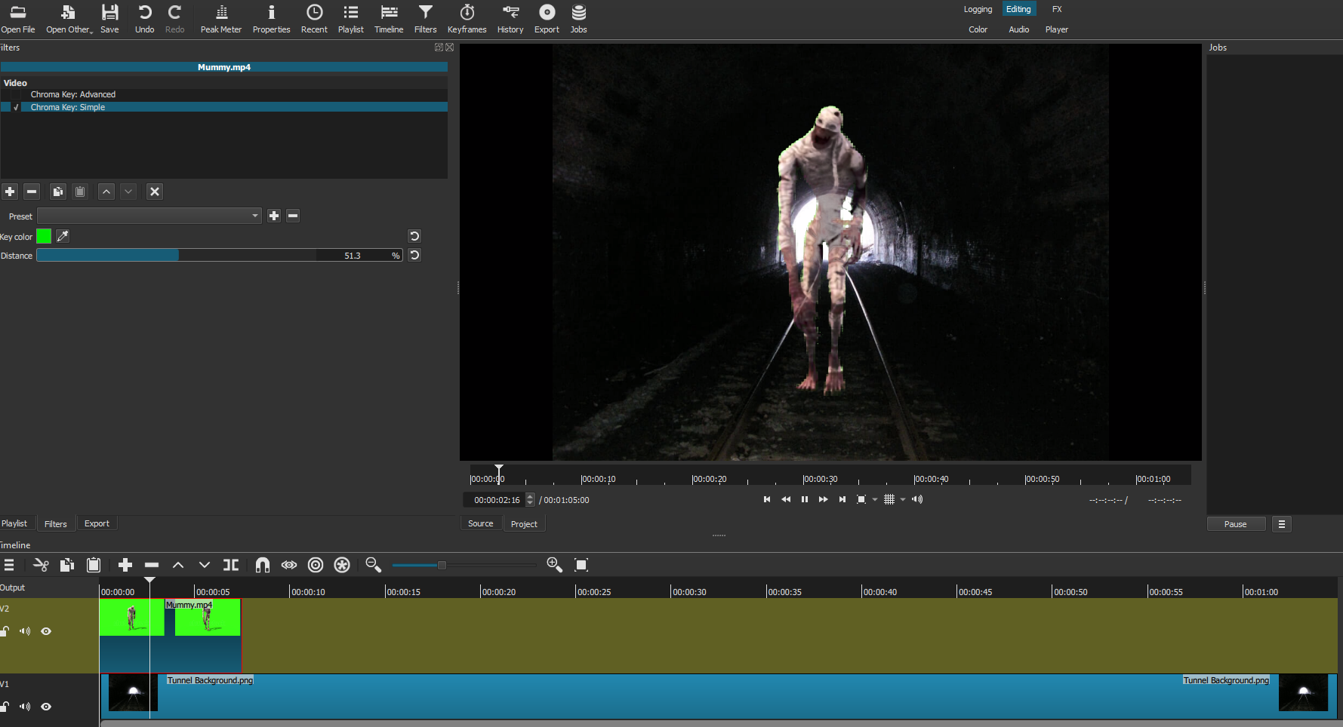Click the green Key color swatch

44,236
